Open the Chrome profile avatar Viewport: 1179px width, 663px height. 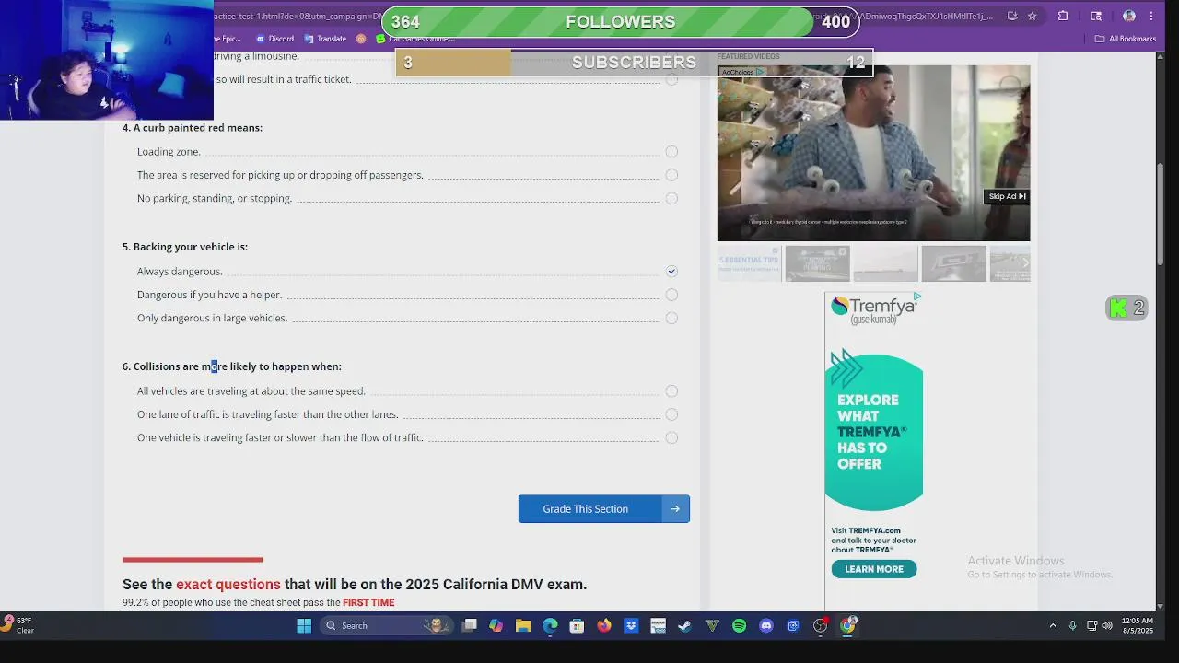[x=1129, y=16]
